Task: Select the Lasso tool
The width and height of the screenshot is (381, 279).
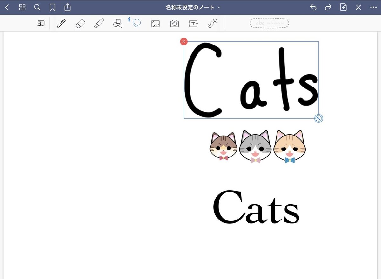Action: 137,23
